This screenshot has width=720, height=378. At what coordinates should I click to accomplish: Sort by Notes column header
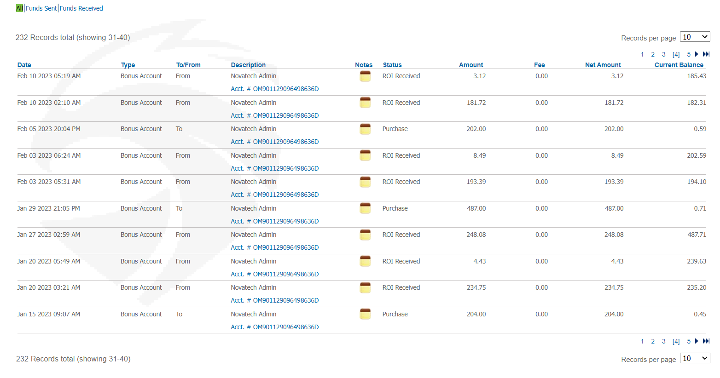click(364, 65)
